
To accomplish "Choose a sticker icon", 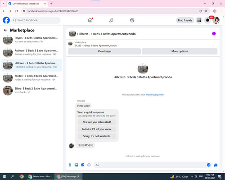I will (83, 165).
